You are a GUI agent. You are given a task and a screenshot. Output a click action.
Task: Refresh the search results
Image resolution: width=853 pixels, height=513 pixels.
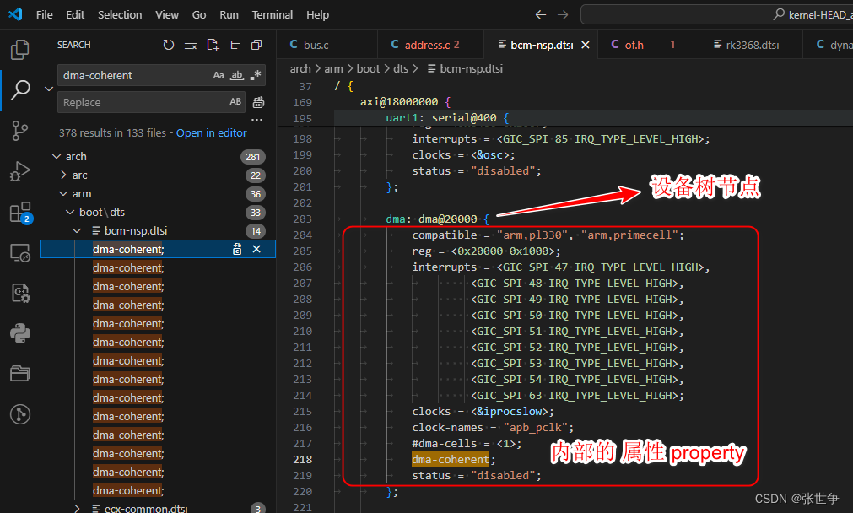pyautogui.click(x=170, y=45)
